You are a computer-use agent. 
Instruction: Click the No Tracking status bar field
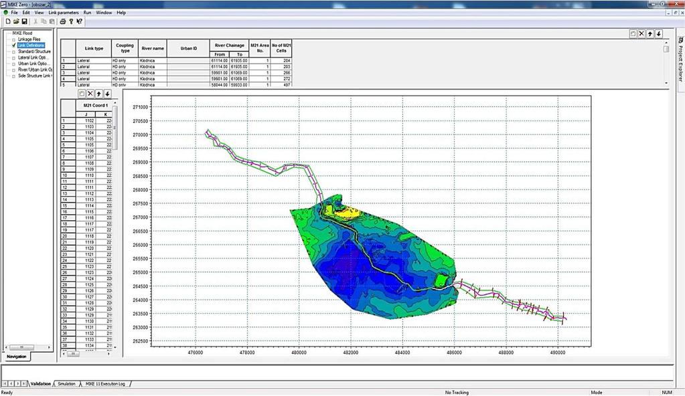[x=457, y=393]
